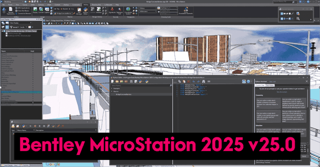Click the redo arrow in Python Editor
Viewport: 320px width, 167px height.
tap(198, 81)
